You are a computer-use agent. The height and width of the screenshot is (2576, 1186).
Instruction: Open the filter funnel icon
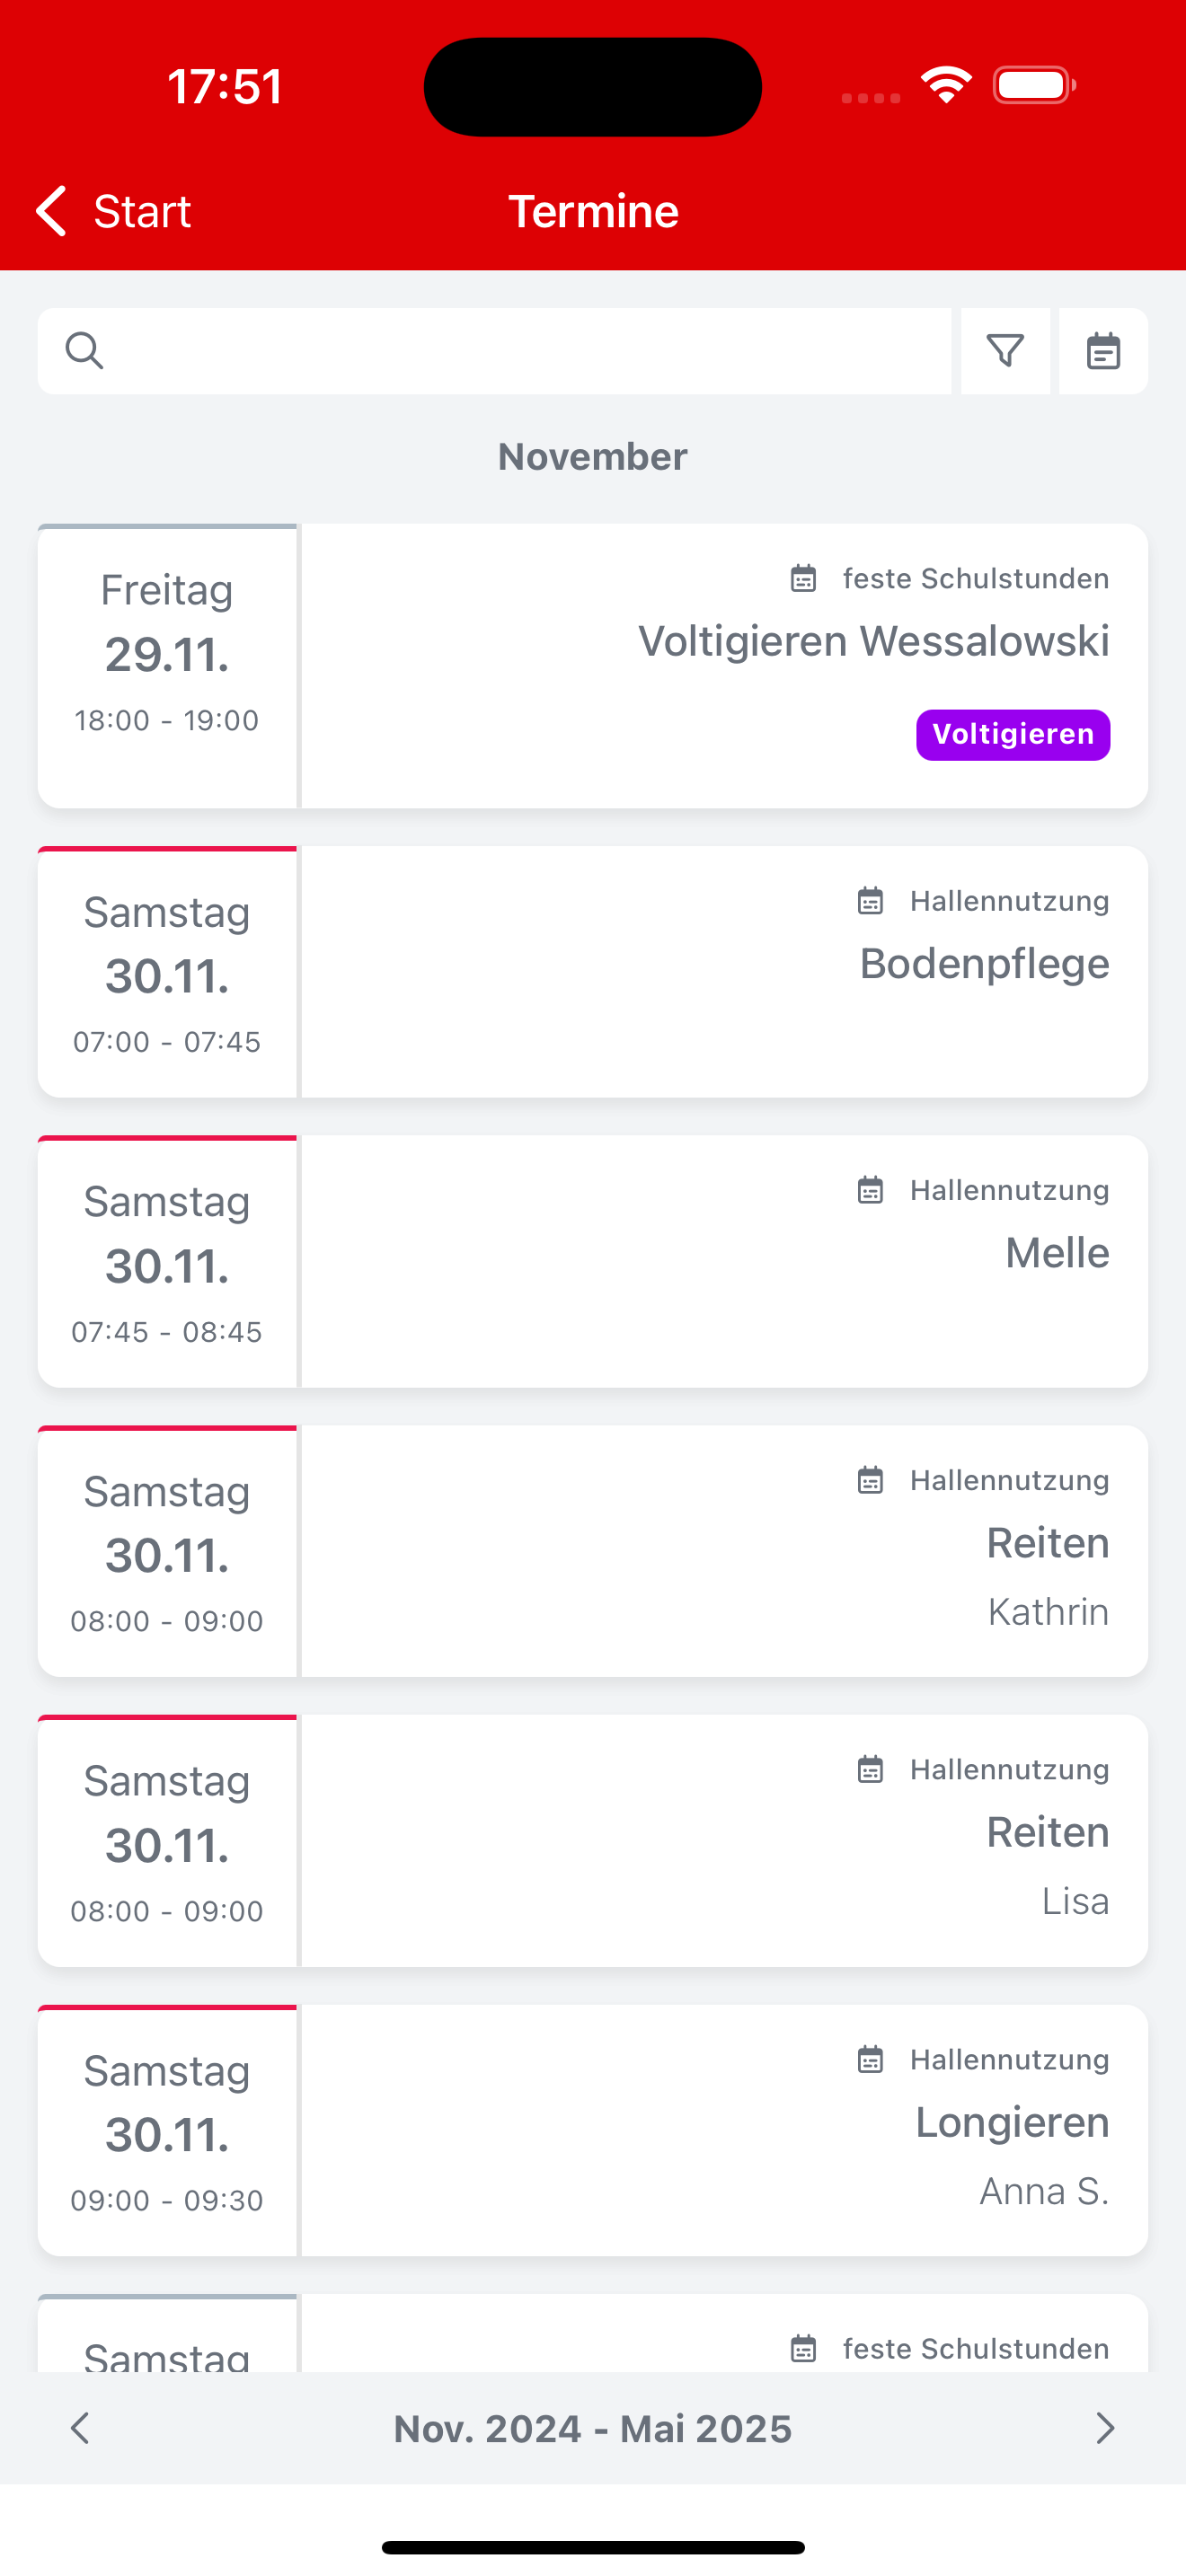[1005, 351]
